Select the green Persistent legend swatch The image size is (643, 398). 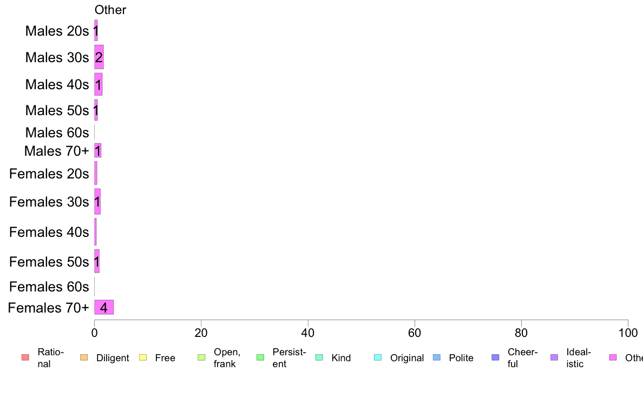[260, 357]
